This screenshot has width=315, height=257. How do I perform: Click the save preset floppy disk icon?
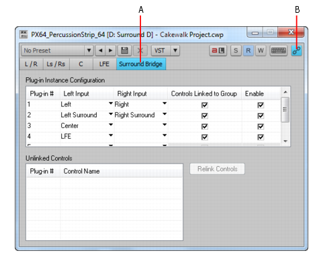click(124, 50)
